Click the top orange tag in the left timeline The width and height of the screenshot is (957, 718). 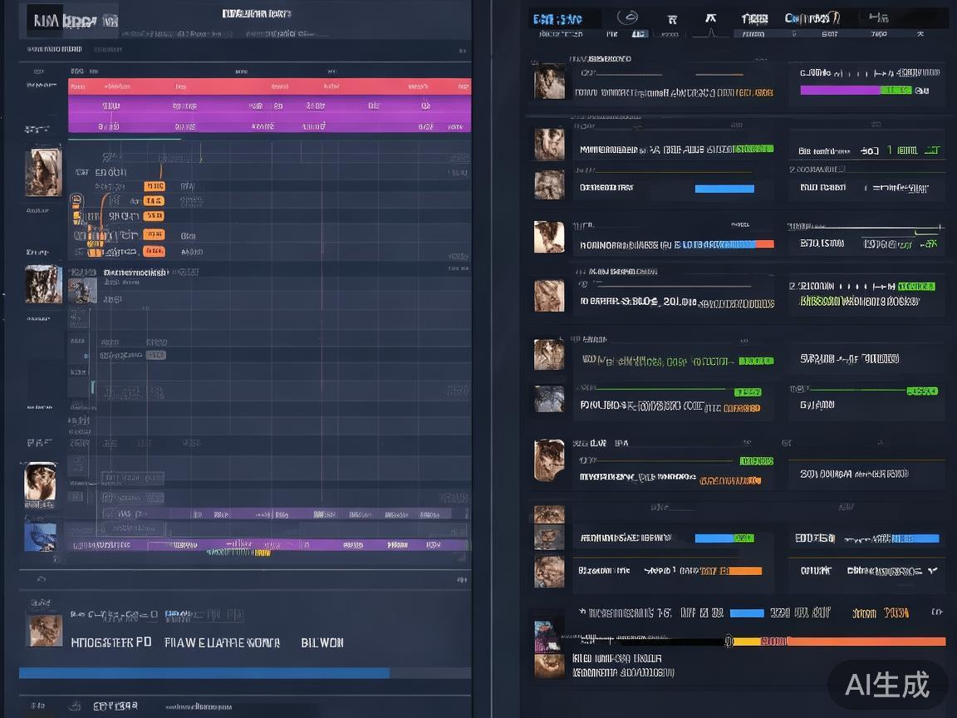154,186
